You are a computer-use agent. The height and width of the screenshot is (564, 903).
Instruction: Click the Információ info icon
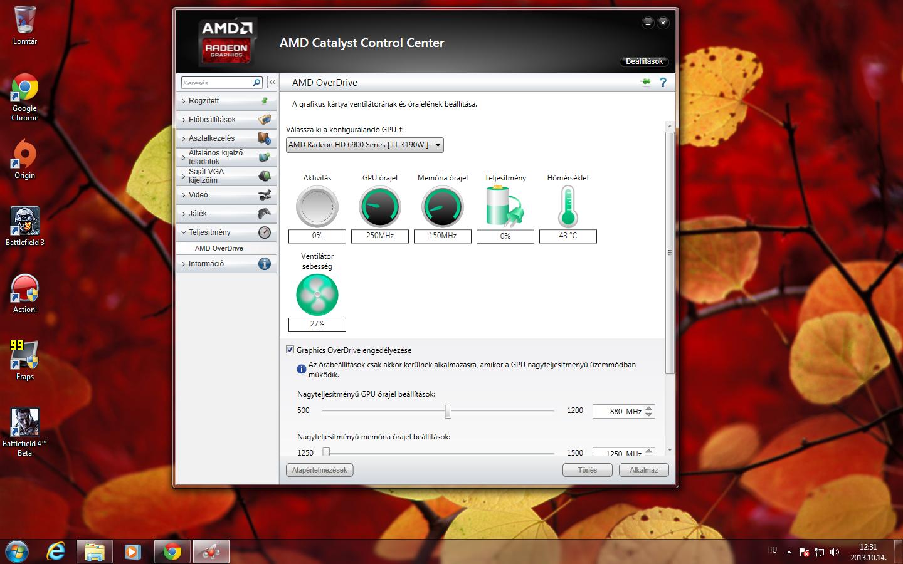point(265,264)
